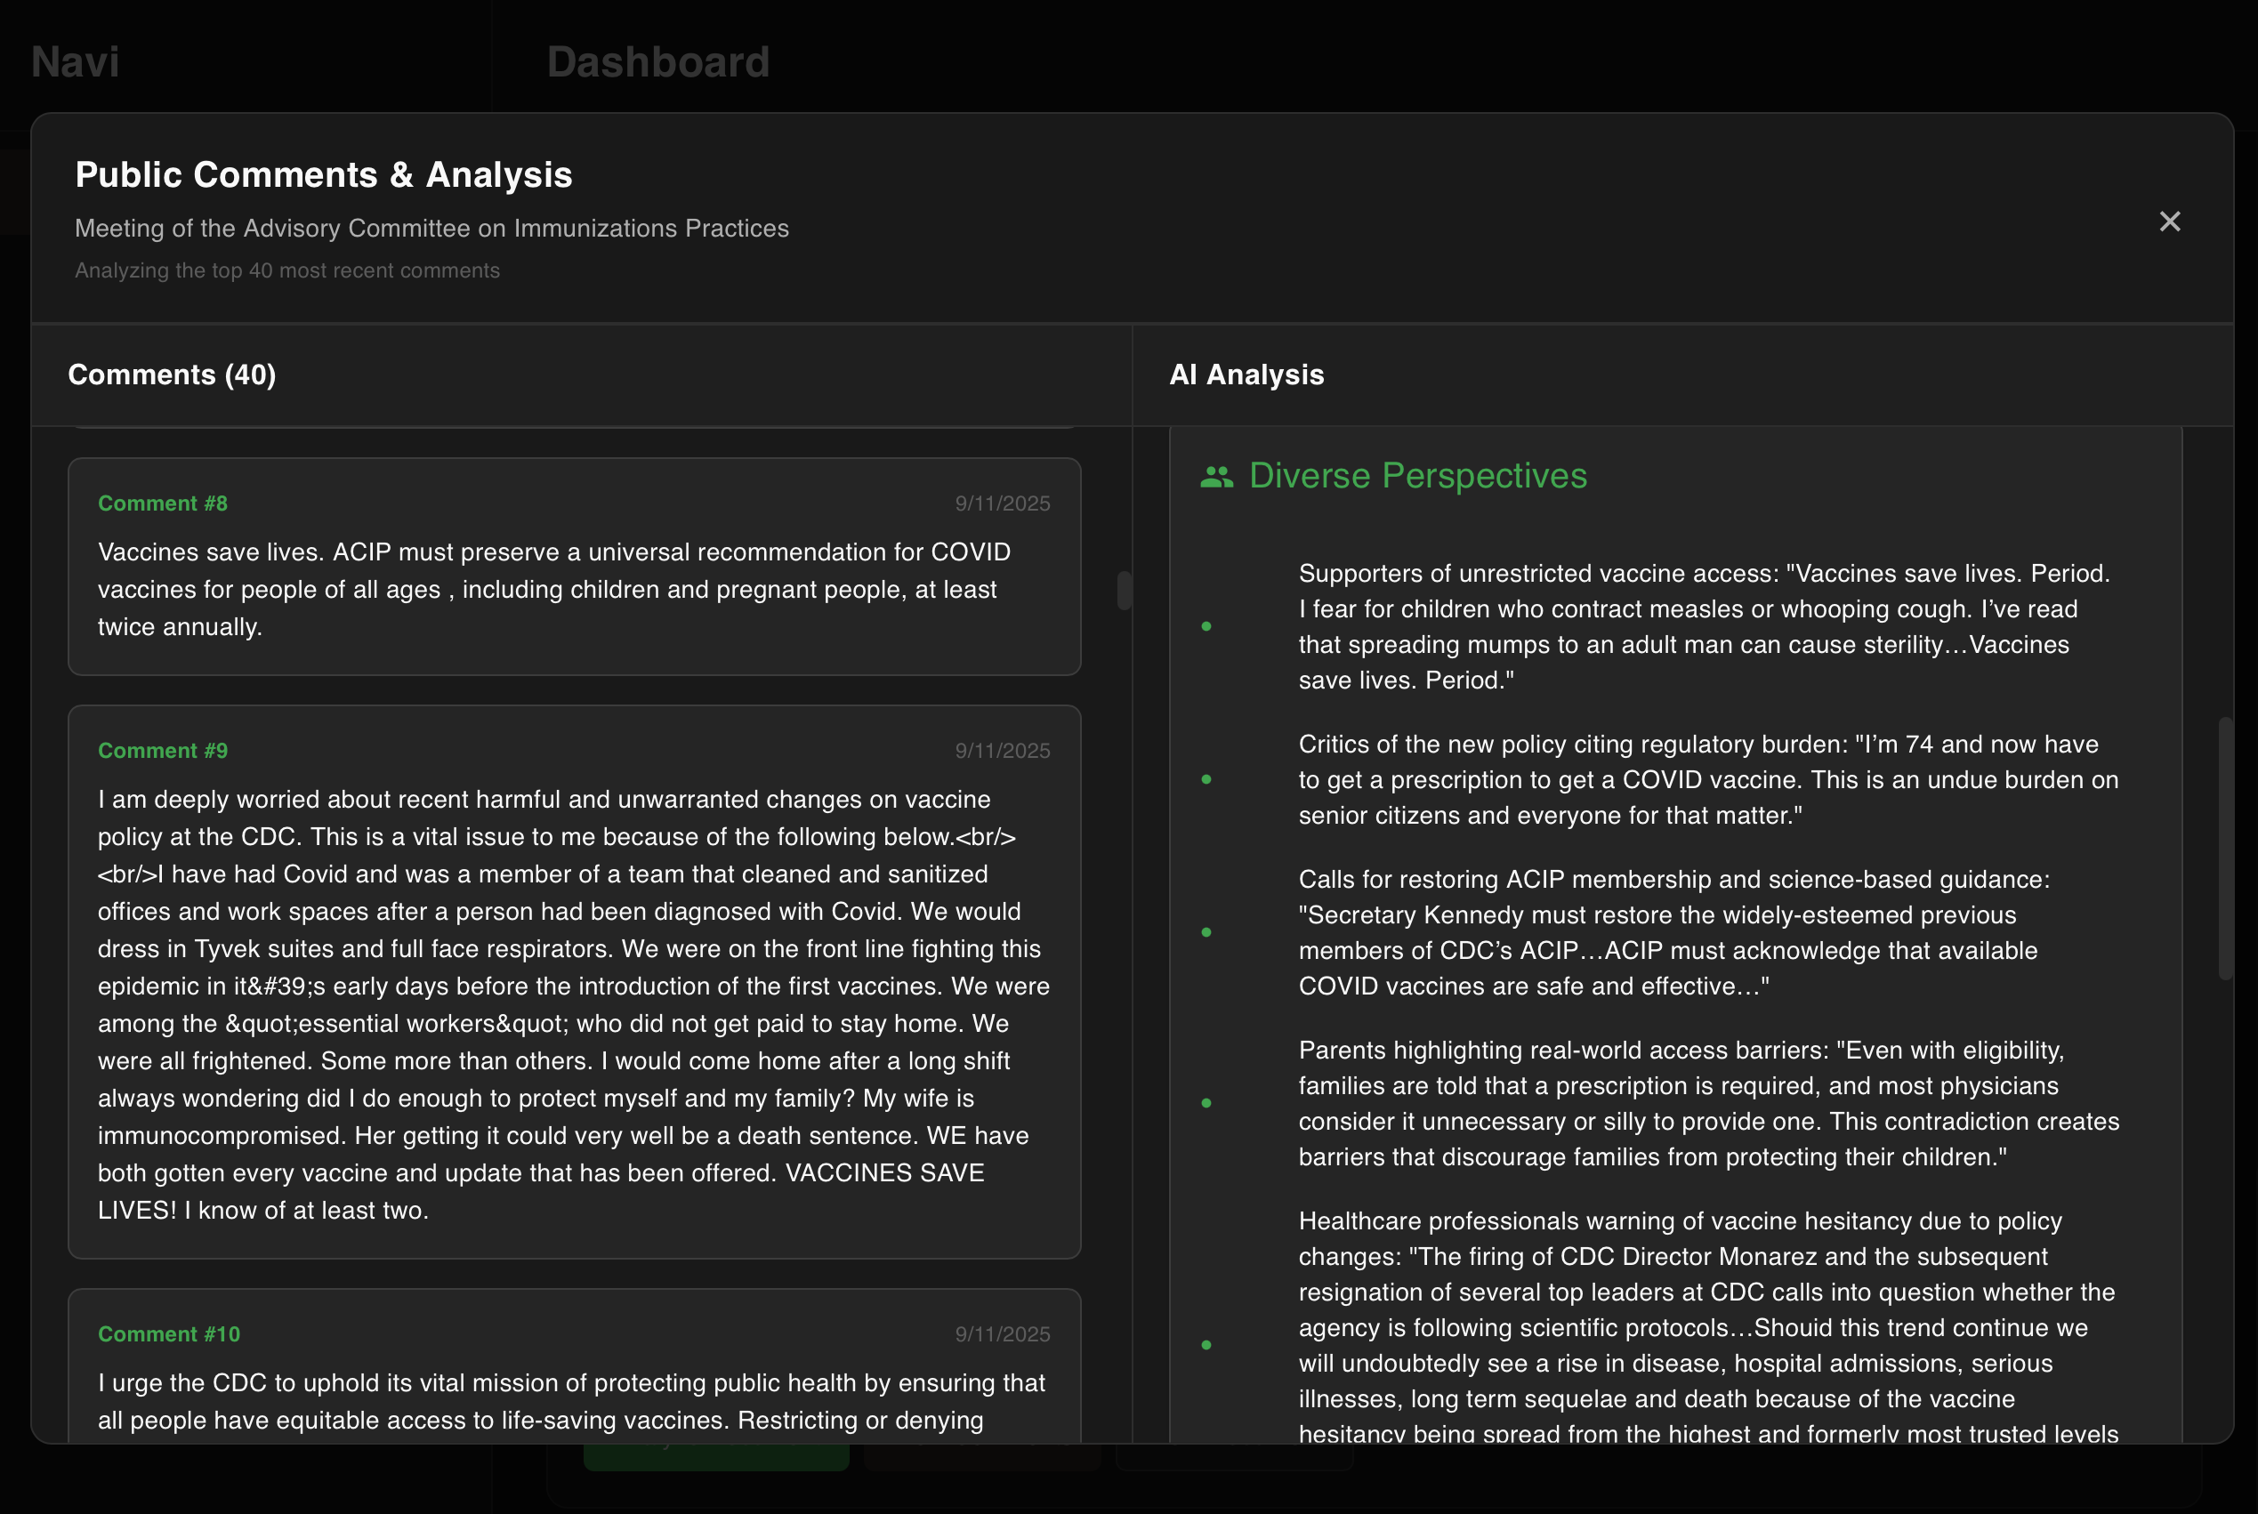The image size is (2258, 1514).
Task: Click the Comment #8 date 9/11/2025
Action: [x=1002, y=503]
